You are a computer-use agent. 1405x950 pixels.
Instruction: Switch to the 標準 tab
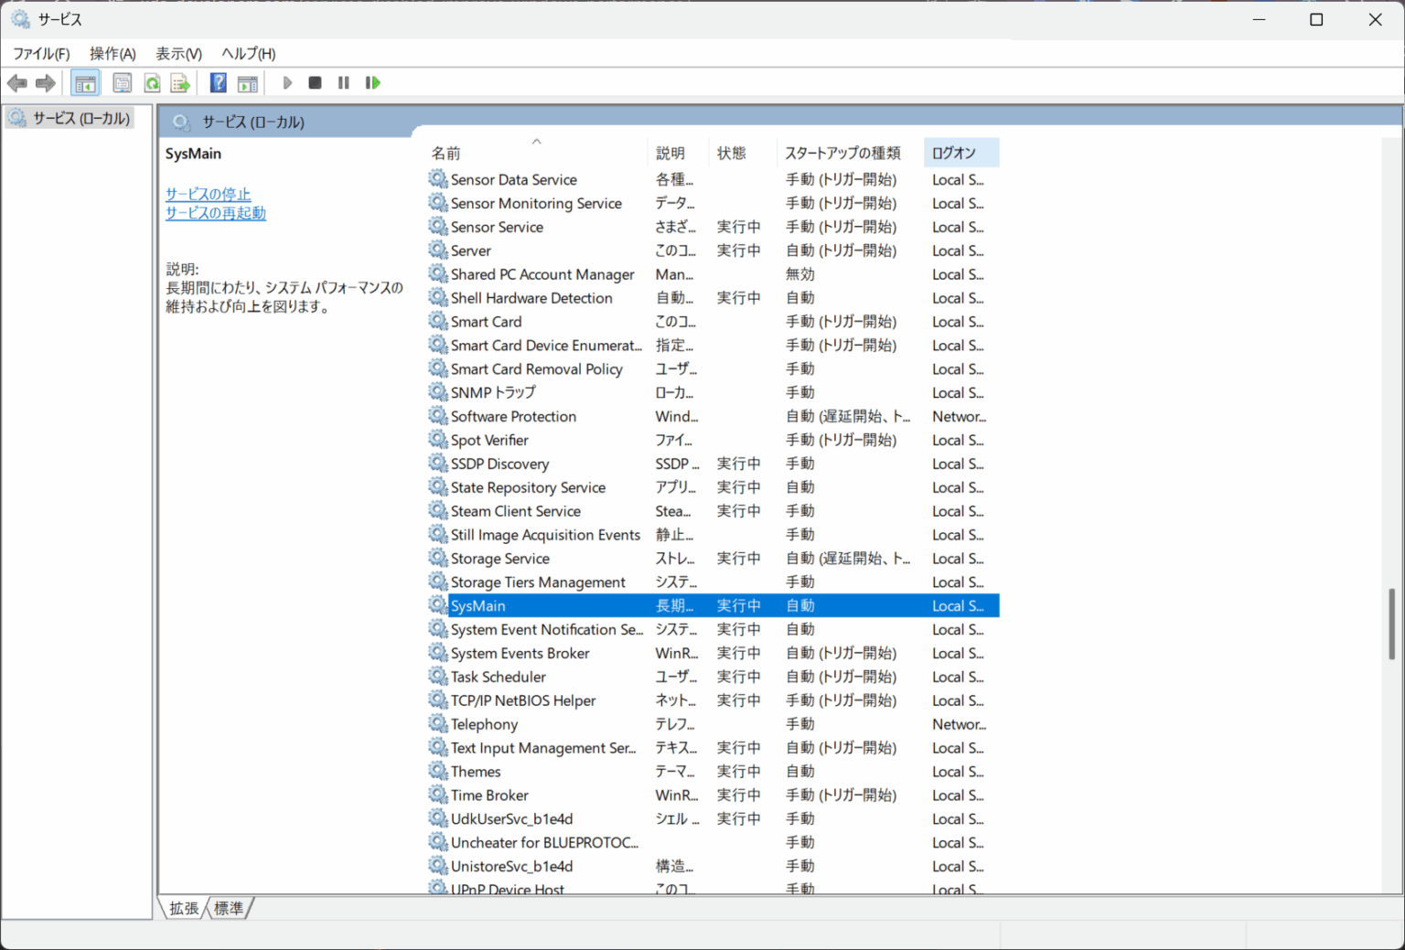(228, 907)
